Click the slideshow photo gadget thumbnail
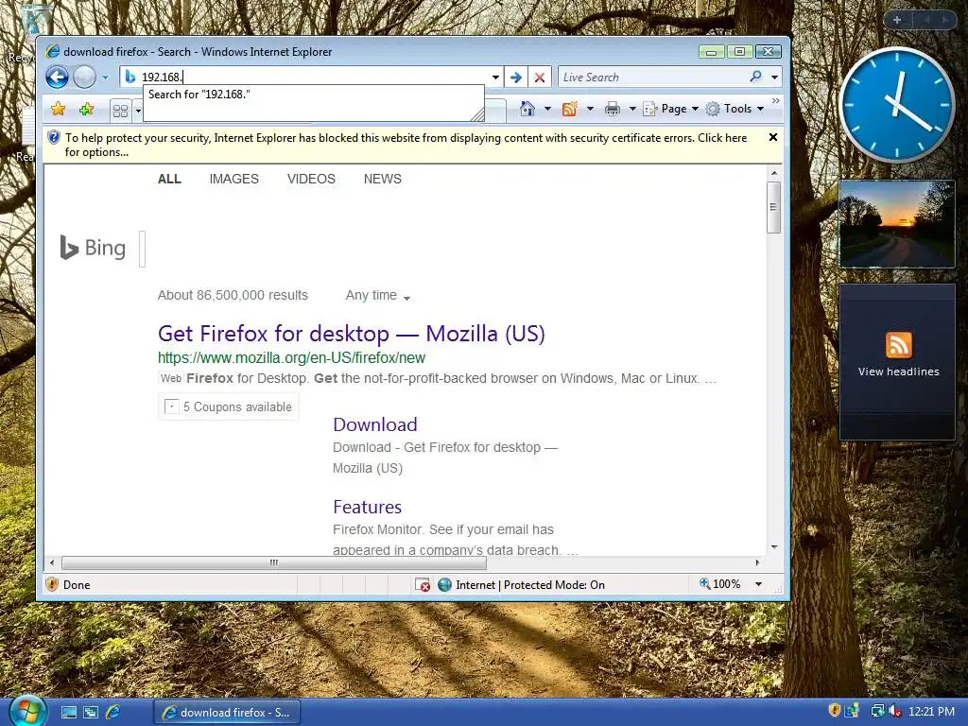 [897, 224]
